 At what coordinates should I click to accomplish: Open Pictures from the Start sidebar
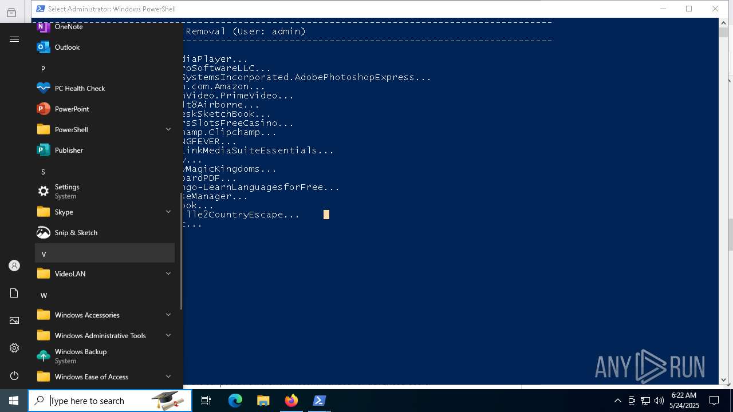pos(14,320)
